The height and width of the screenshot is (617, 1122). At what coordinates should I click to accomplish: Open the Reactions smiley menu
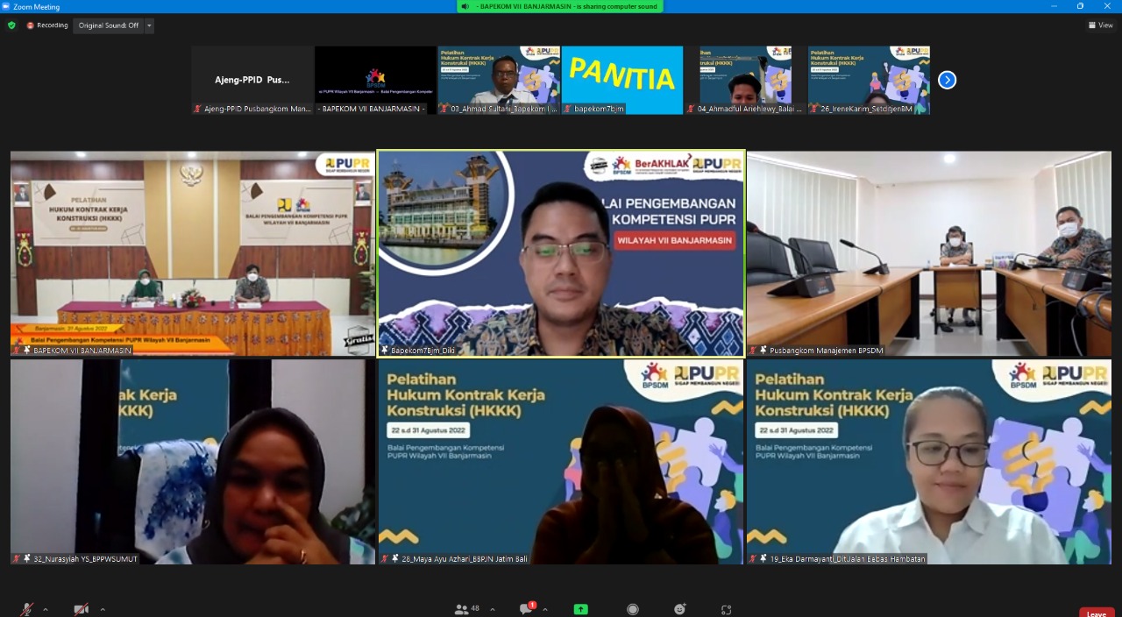tap(680, 609)
